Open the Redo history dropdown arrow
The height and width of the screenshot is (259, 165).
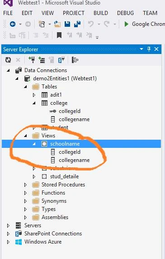[115, 24]
